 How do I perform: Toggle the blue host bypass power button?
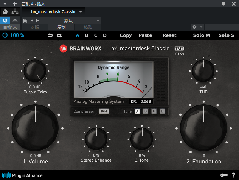click(5, 20)
